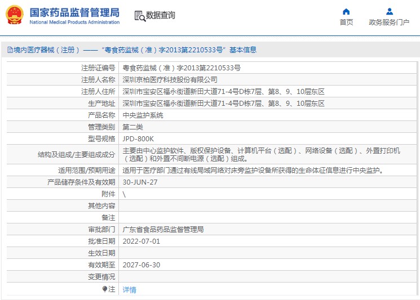Click the 数据查询 heading text

pyautogui.click(x=161, y=15)
